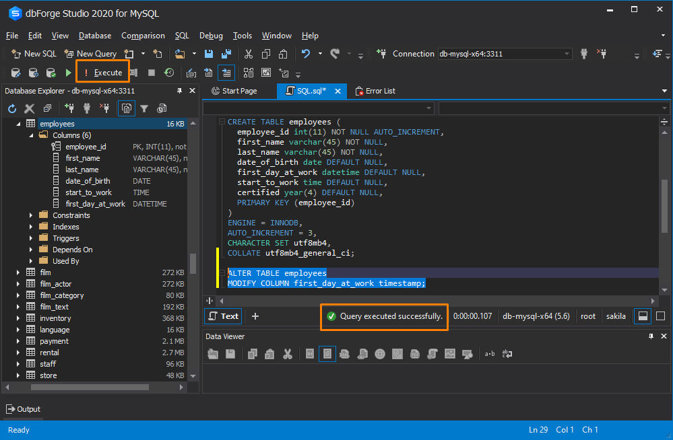Click the Output button at the bottom
Screen dimensions: 673x440
(x=23, y=408)
